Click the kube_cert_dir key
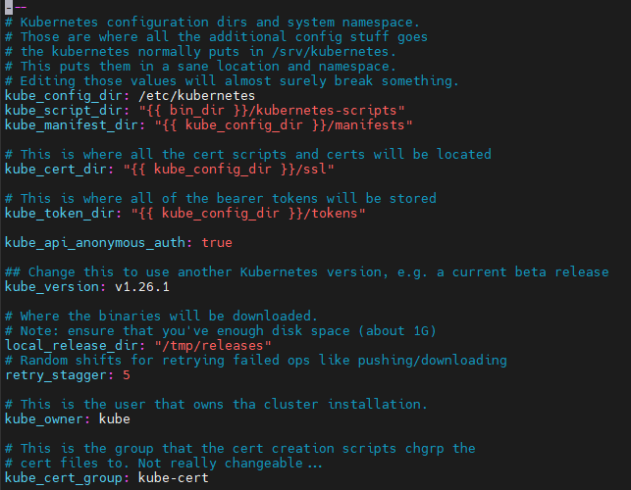 point(56,170)
